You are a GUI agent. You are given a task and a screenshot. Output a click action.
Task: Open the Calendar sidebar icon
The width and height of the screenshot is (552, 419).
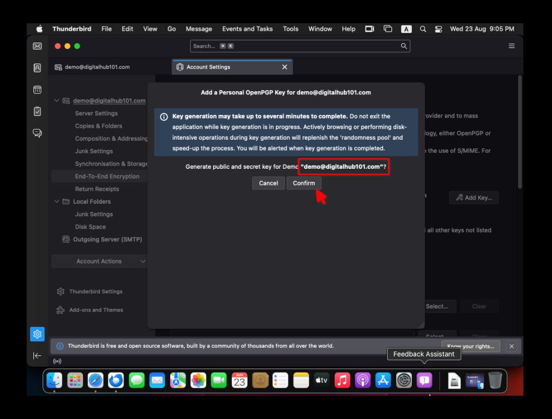pyautogui.click(x=37, y=90)
